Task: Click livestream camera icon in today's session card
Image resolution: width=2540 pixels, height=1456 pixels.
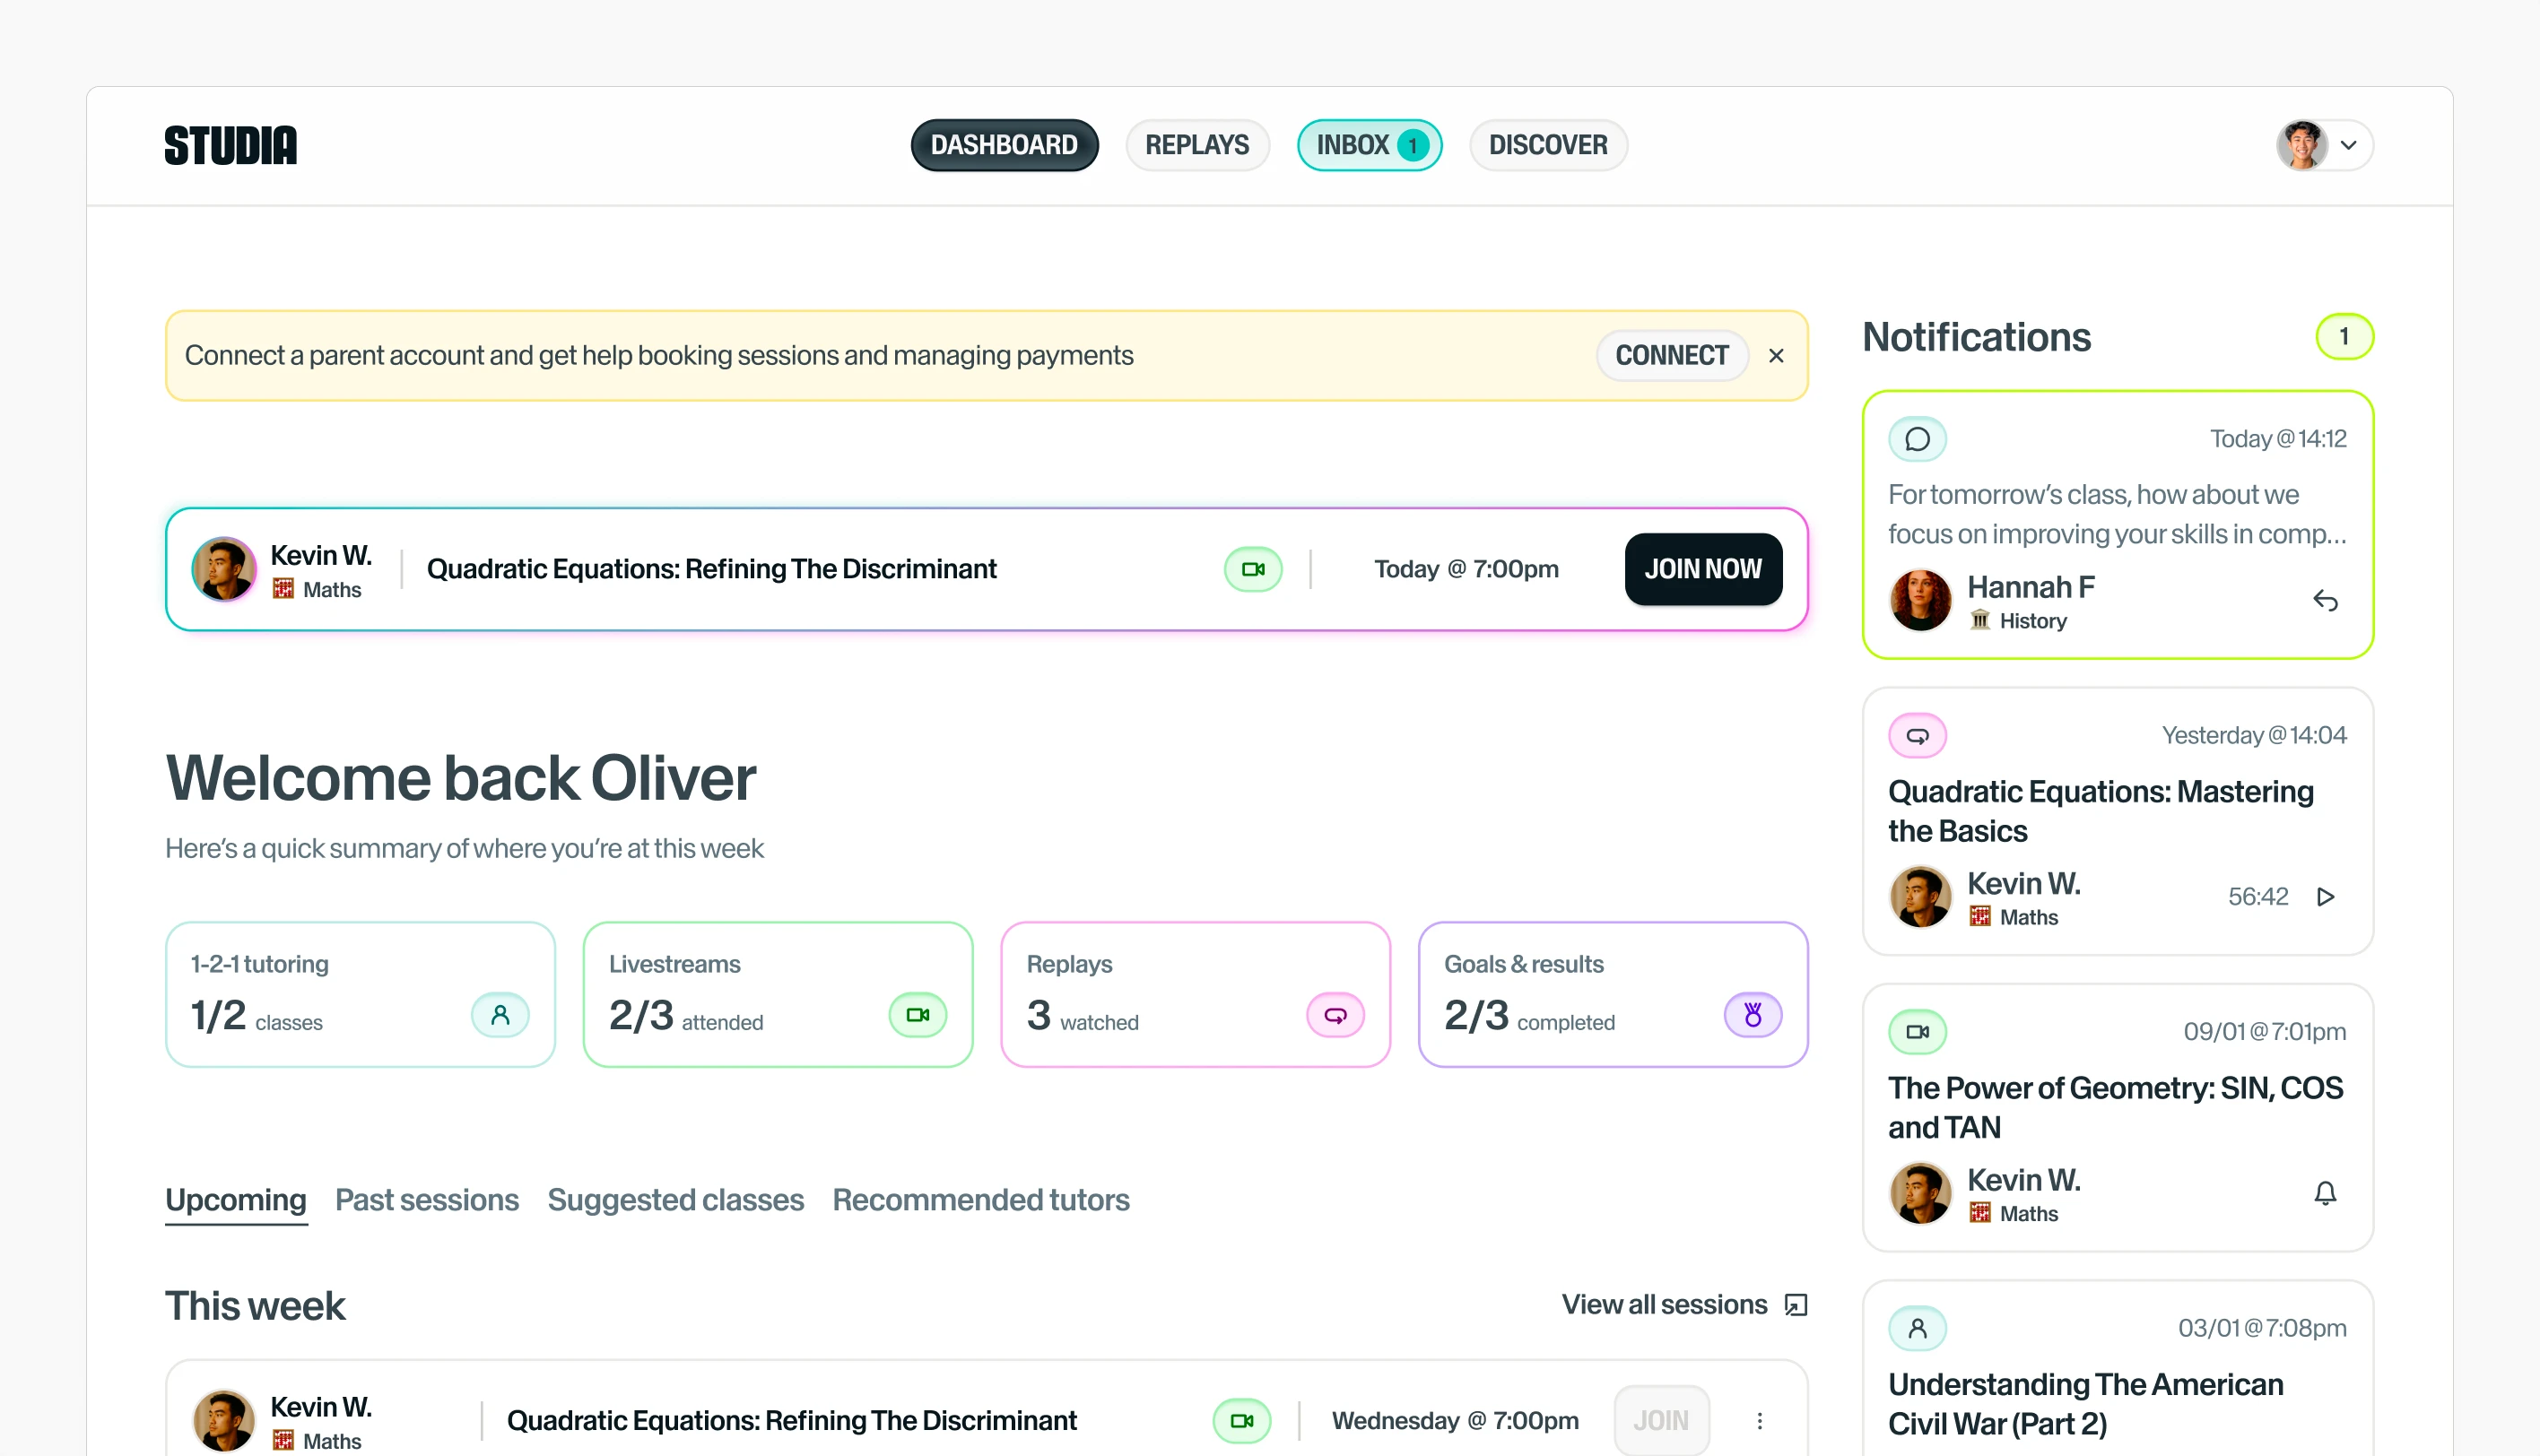Action: point(1254,569)
